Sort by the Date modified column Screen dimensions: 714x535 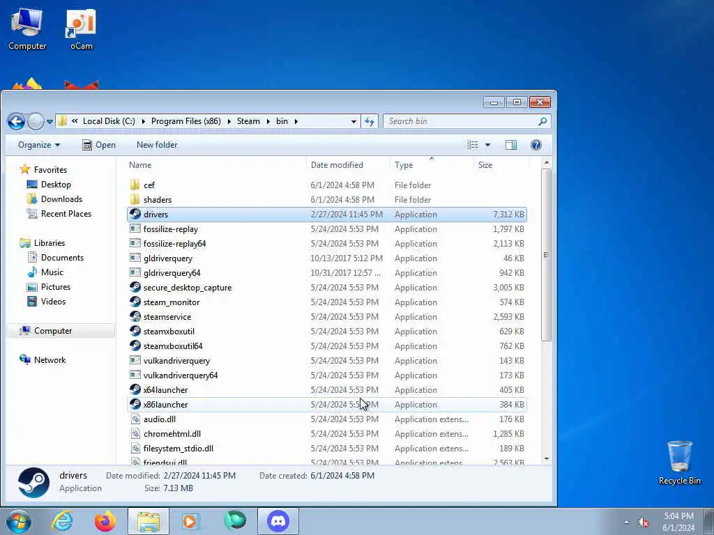(337, 164)
